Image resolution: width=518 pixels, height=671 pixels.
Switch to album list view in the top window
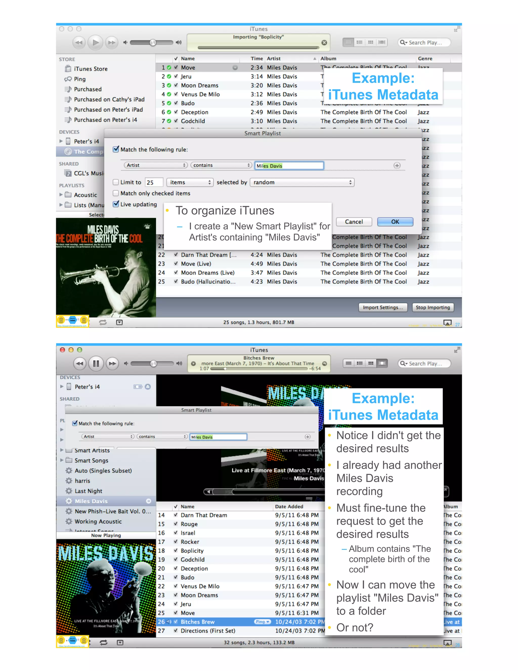tap(359, 42)
